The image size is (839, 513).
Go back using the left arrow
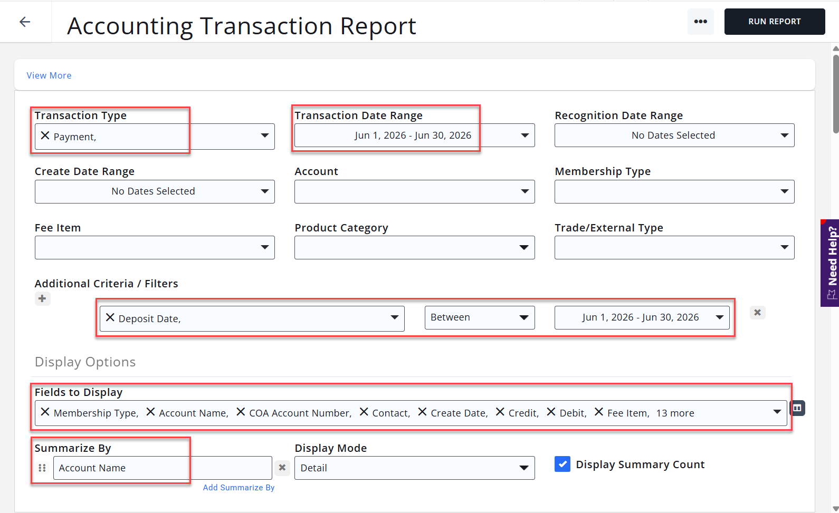point(25,22)
